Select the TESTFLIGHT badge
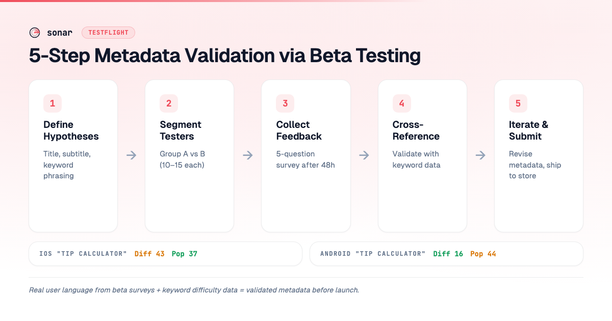The height and width of the screenshot is (321, 612). [x=108, y=33]
